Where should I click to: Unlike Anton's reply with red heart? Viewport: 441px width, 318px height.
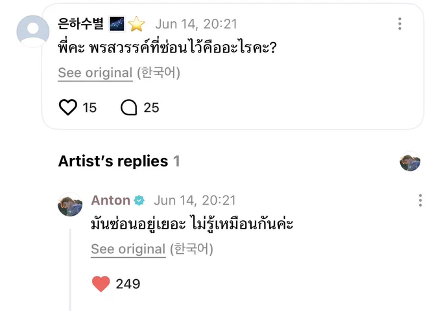click(101, 284)
